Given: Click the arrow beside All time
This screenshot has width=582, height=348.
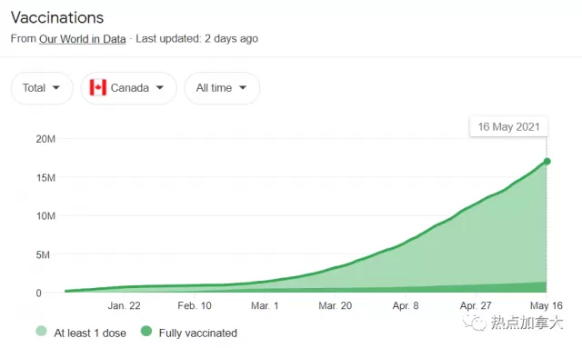Looking at the screenshot, I should click(x=243, y=88).
